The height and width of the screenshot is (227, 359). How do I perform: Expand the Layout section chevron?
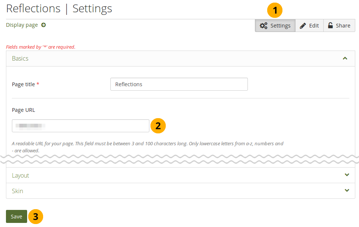(x=347, y=175)
